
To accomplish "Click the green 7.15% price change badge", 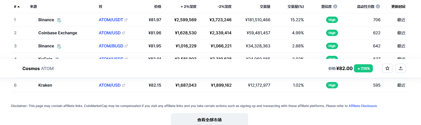I will coord(363,68).
